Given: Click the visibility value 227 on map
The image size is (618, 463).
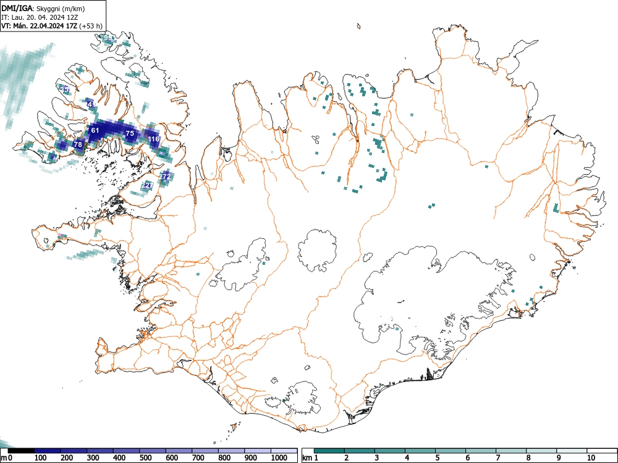Looking at the screenshot, I should pos(147,185).
